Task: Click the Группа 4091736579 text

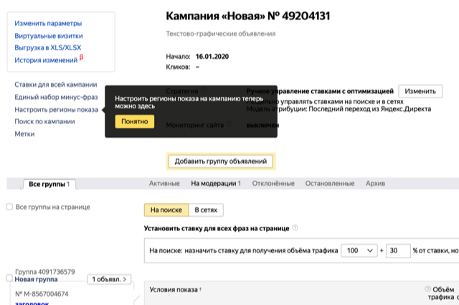Action: 44,271
